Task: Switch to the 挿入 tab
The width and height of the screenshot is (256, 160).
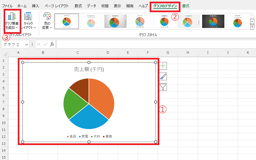Action: click(x=36, y=6)
